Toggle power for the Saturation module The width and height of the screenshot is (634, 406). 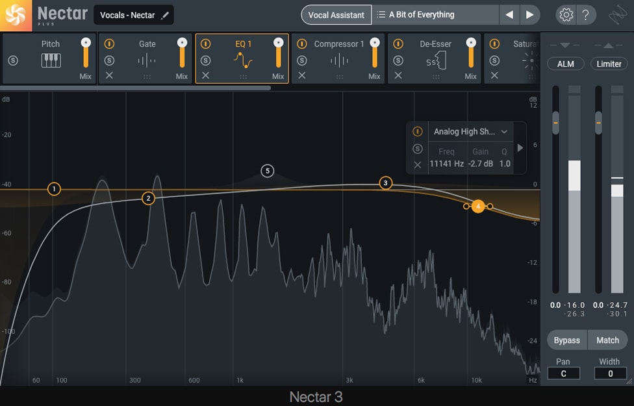point(494,44)
